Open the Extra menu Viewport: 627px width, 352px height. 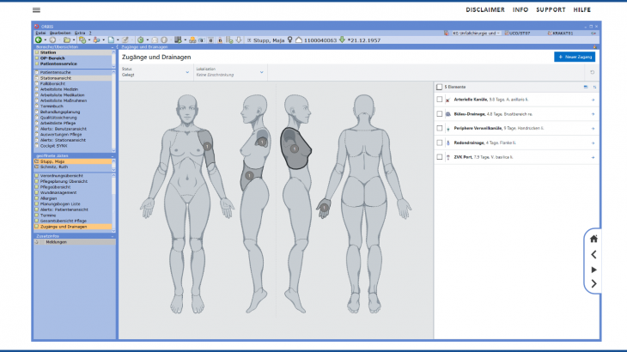[80, 33]
